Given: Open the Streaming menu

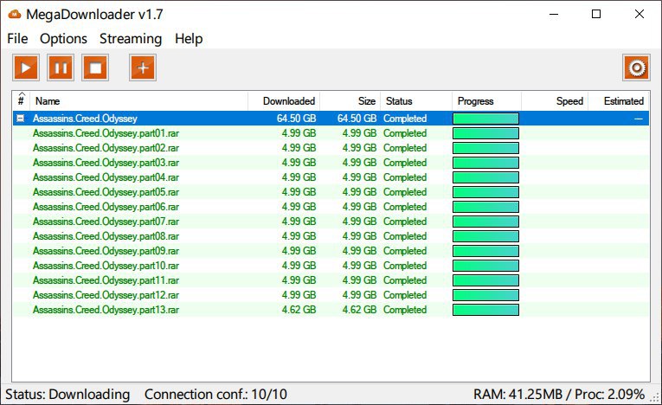Looking at the screenshot, I should (130, 38).
